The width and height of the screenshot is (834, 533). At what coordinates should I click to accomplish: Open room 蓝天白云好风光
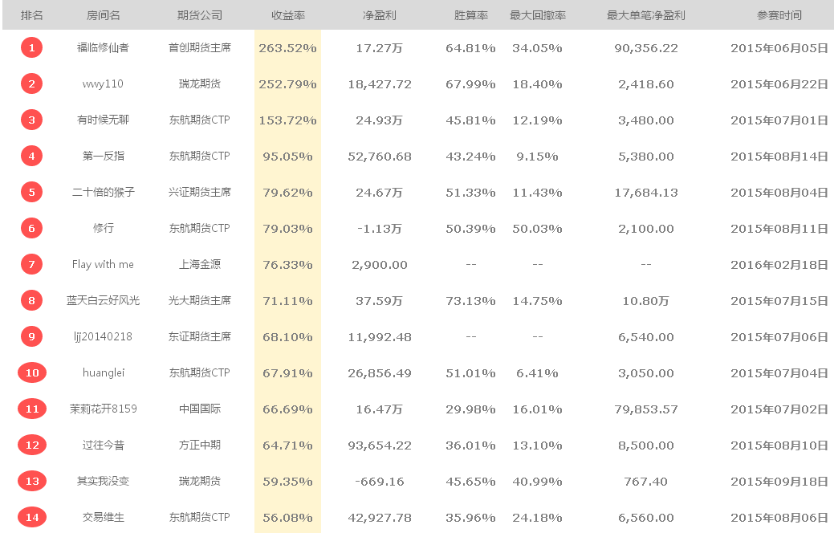(104, 300)
